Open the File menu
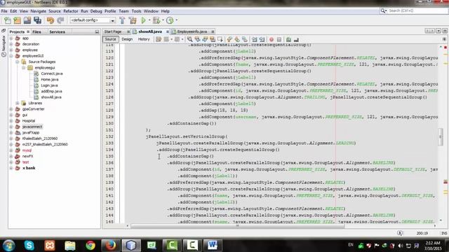 click(x=4, y=11)
